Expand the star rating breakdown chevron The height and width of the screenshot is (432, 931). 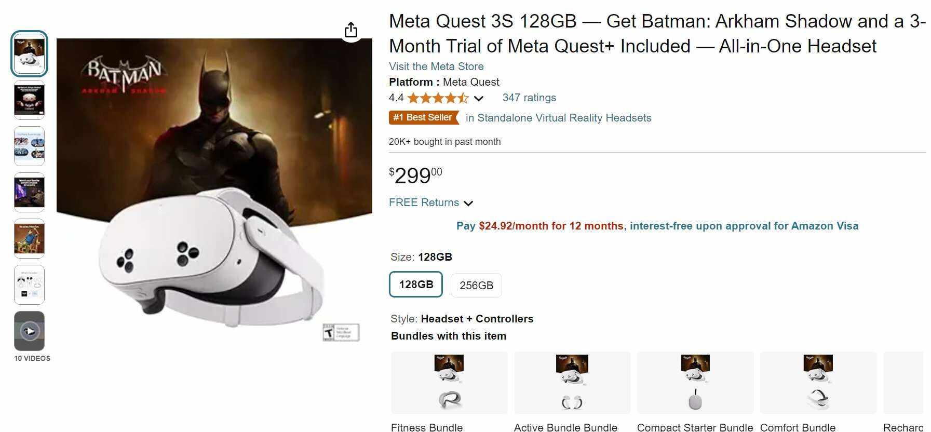pos(479,98)
